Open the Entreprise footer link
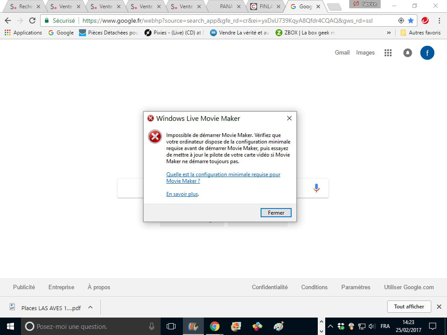 (x=61, y=287)
